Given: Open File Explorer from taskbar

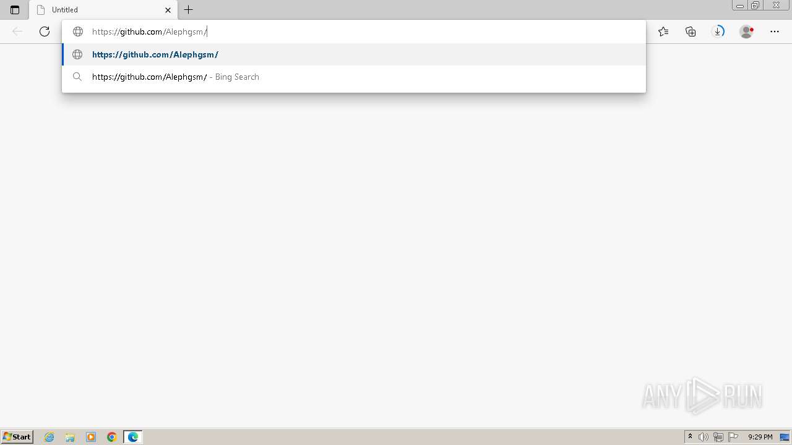Looking at the screenshot, I should click(70, 437).
